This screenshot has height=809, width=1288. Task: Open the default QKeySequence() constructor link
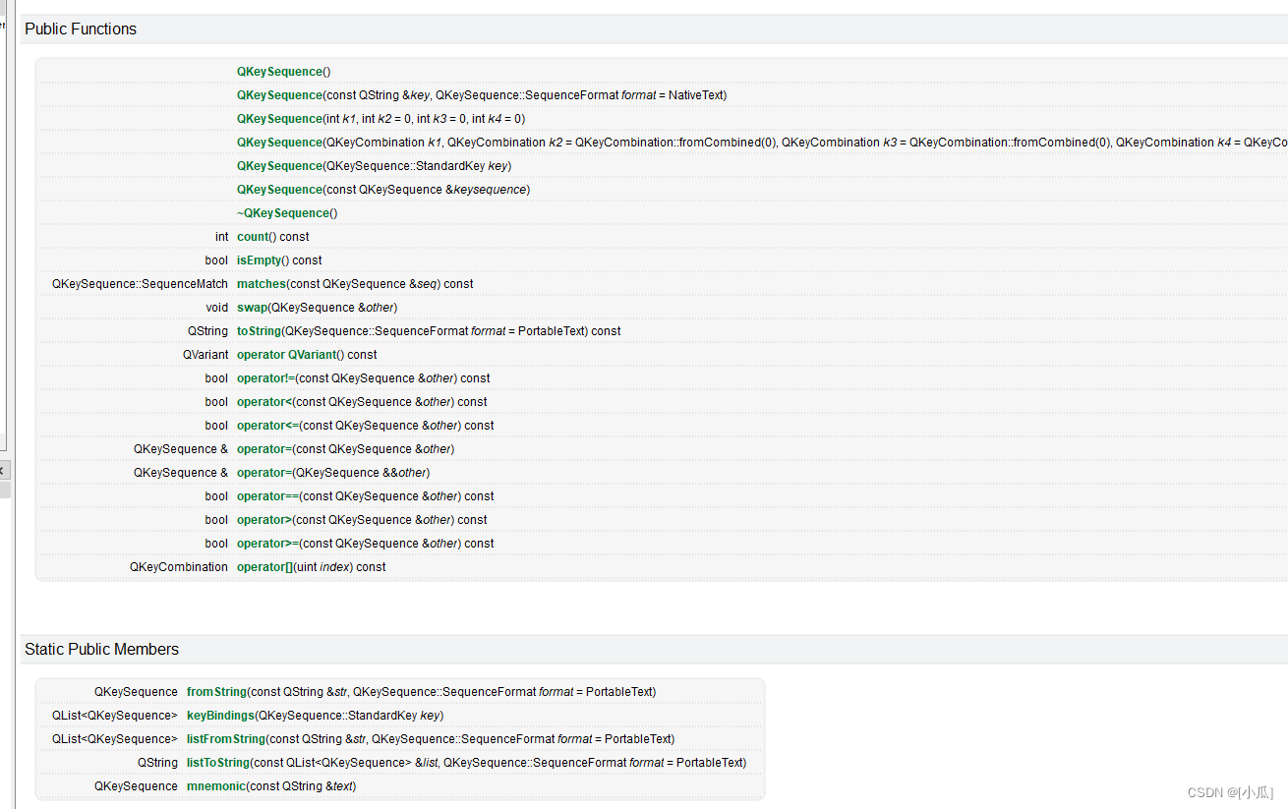(279, 72)
